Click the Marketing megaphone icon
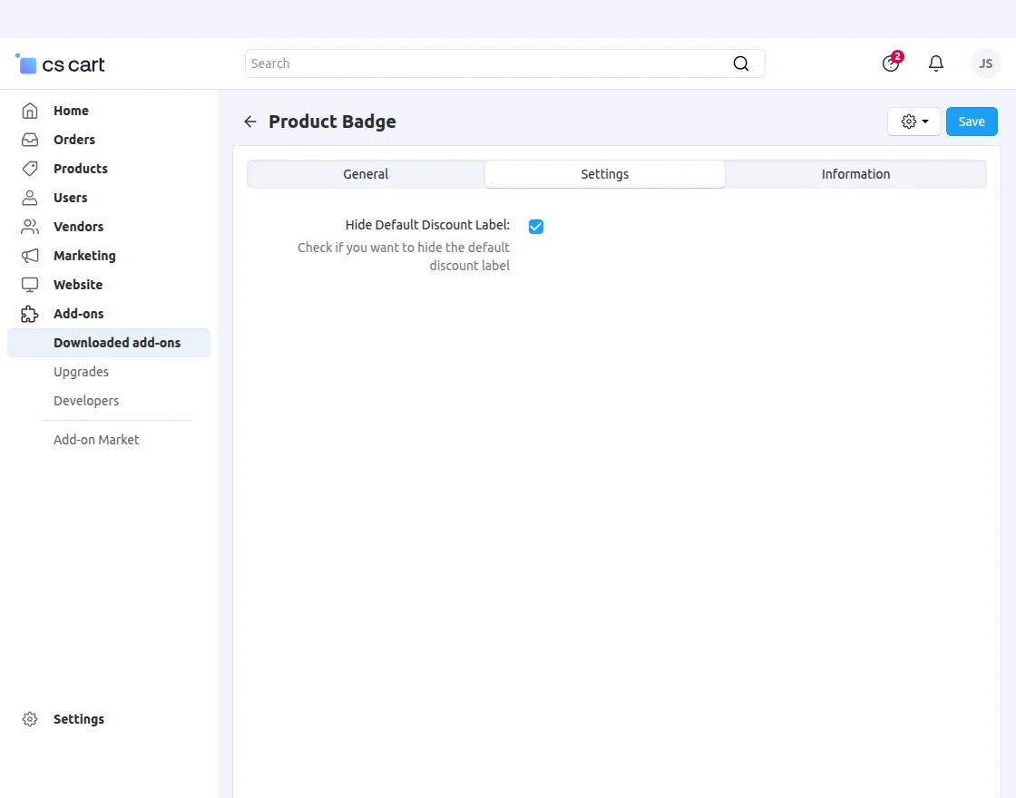The image size is (1016, 798). click(30, 256)
